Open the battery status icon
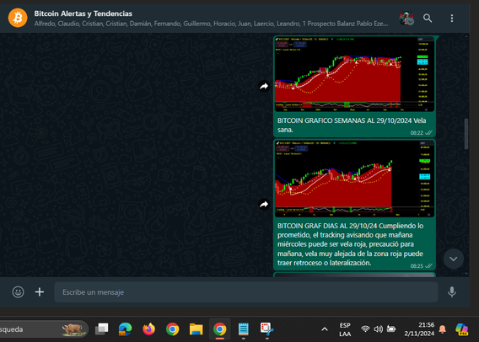The width and height of the screenshot is (479, 342). pos(391,329)
